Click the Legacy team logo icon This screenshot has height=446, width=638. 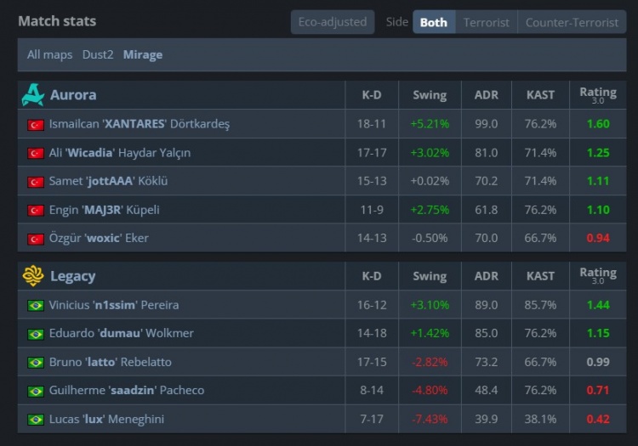click(x=32, y=276)
